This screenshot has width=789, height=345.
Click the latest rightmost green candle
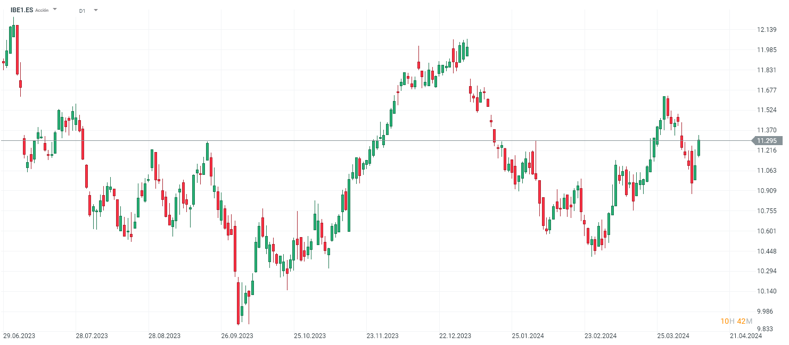(x=698, y=147)
